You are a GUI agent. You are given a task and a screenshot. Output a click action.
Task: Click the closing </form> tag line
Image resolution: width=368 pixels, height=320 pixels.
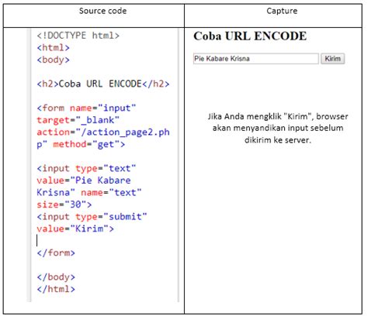[x=56, y=253]
